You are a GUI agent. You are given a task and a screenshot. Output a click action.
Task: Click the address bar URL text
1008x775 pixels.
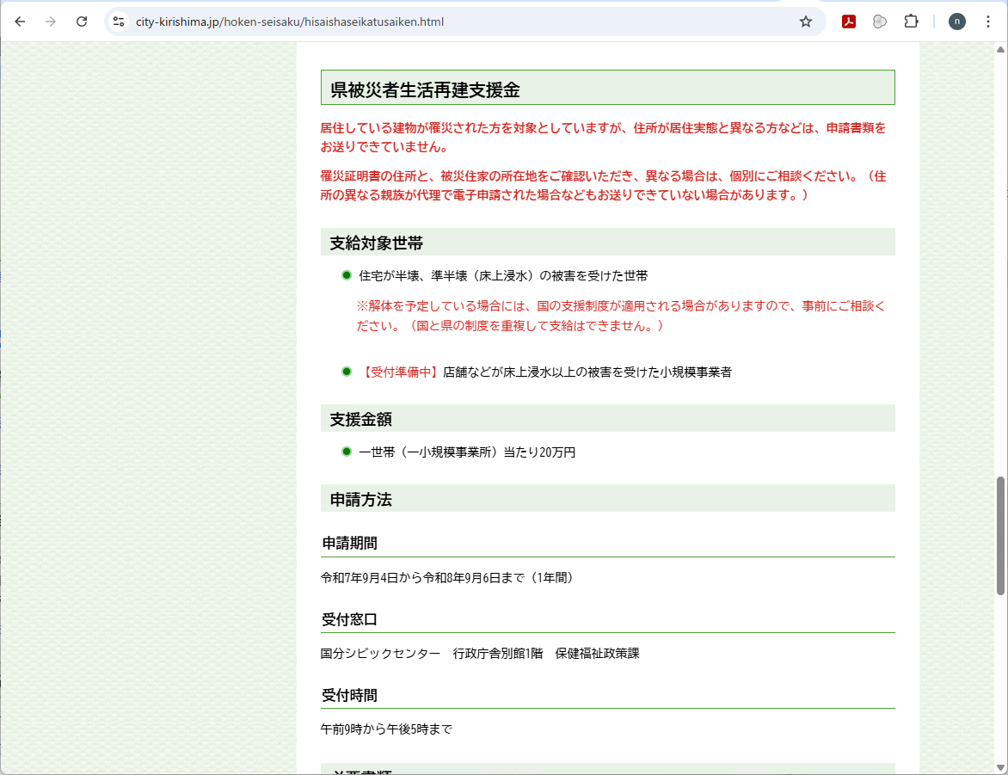pos(290,22)
